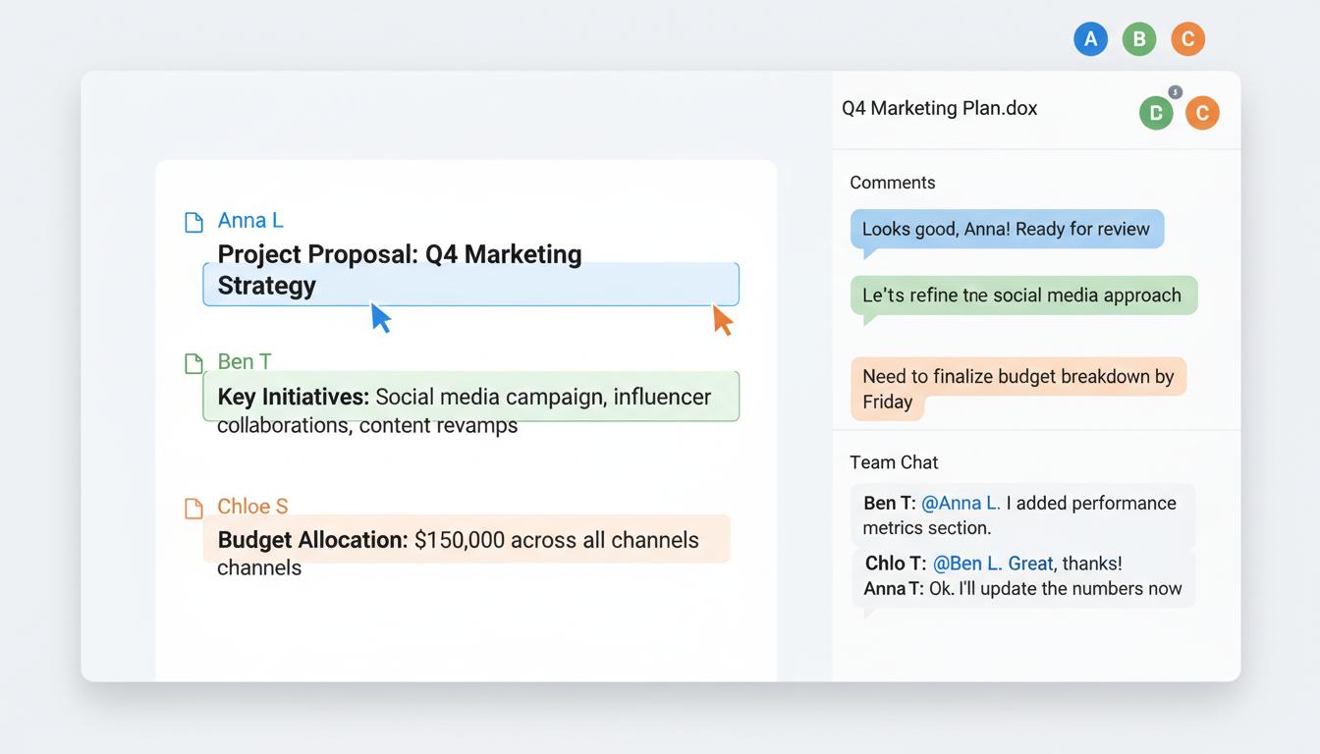Click the green avatar with notification badge
1320x754 pixels.
pos(1157,113)
